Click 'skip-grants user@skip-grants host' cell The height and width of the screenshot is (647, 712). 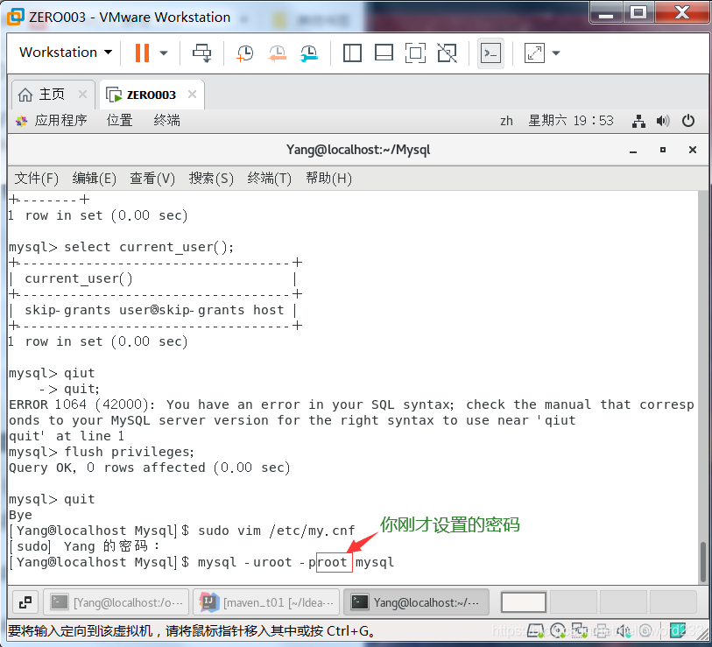pyautogui.click(x=154, y=311)
